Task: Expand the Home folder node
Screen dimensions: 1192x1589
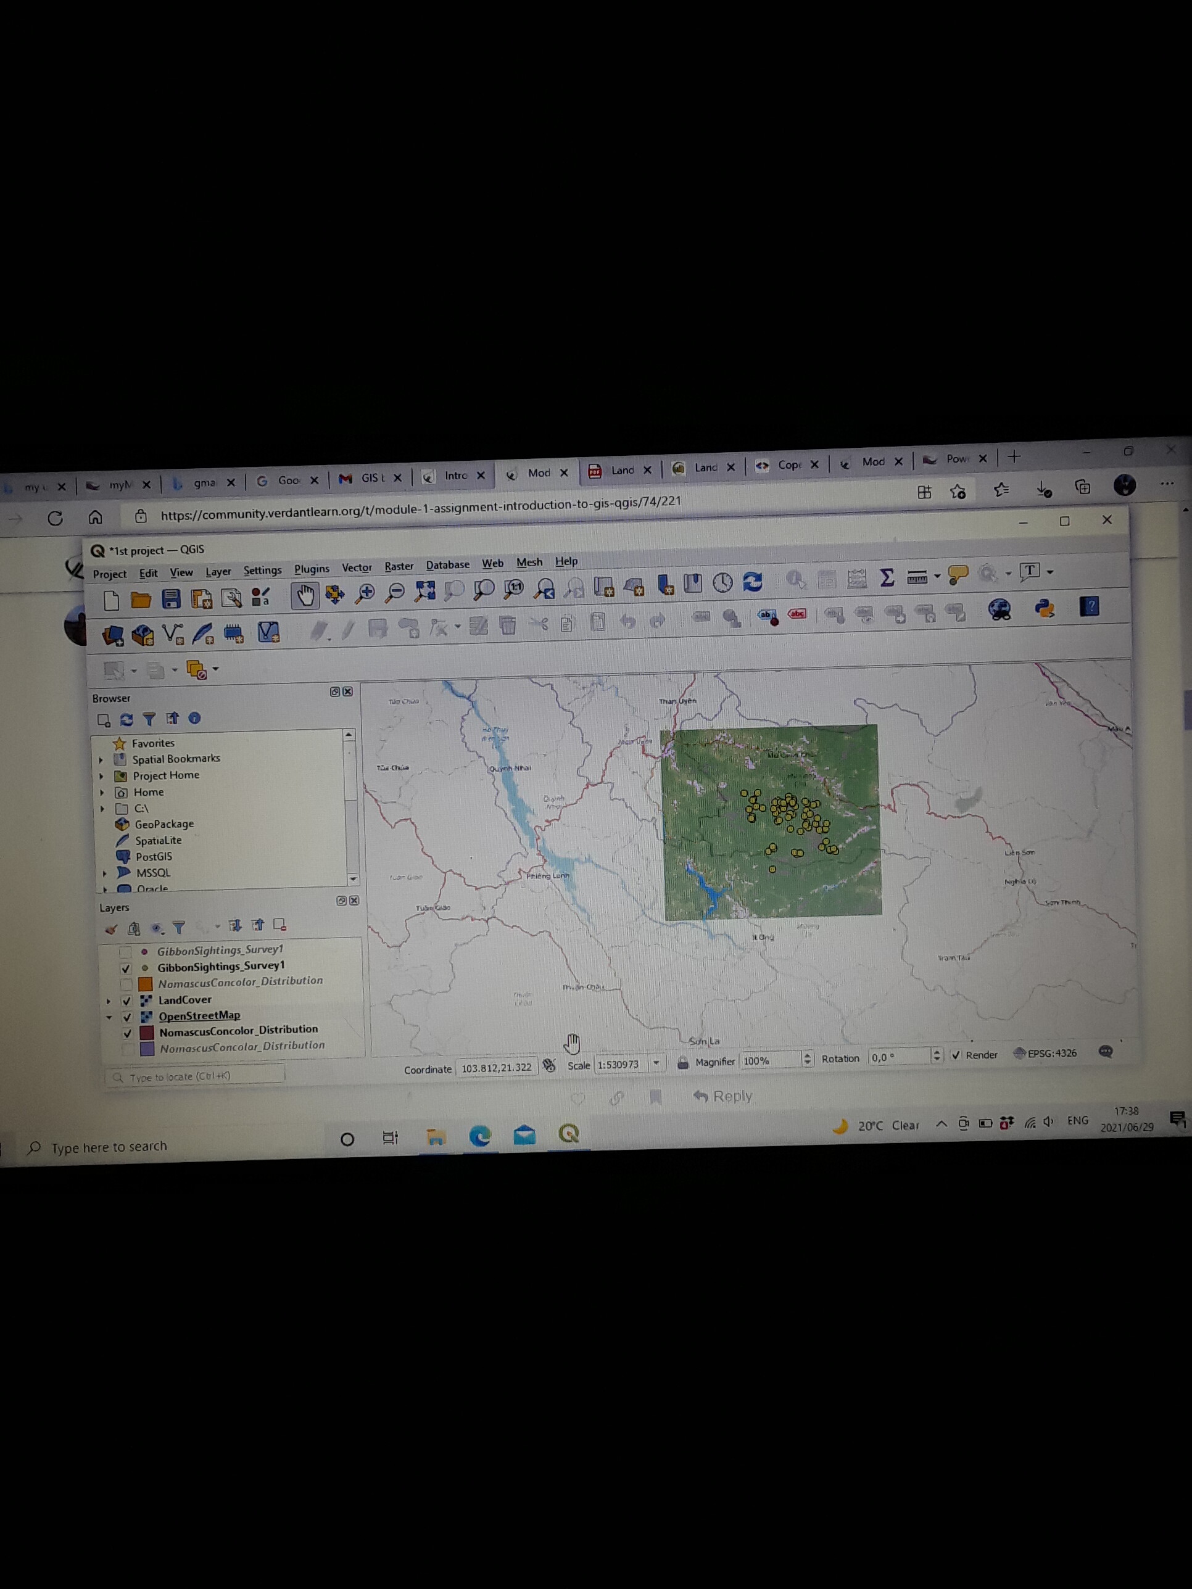Action: tap(102, 793)
